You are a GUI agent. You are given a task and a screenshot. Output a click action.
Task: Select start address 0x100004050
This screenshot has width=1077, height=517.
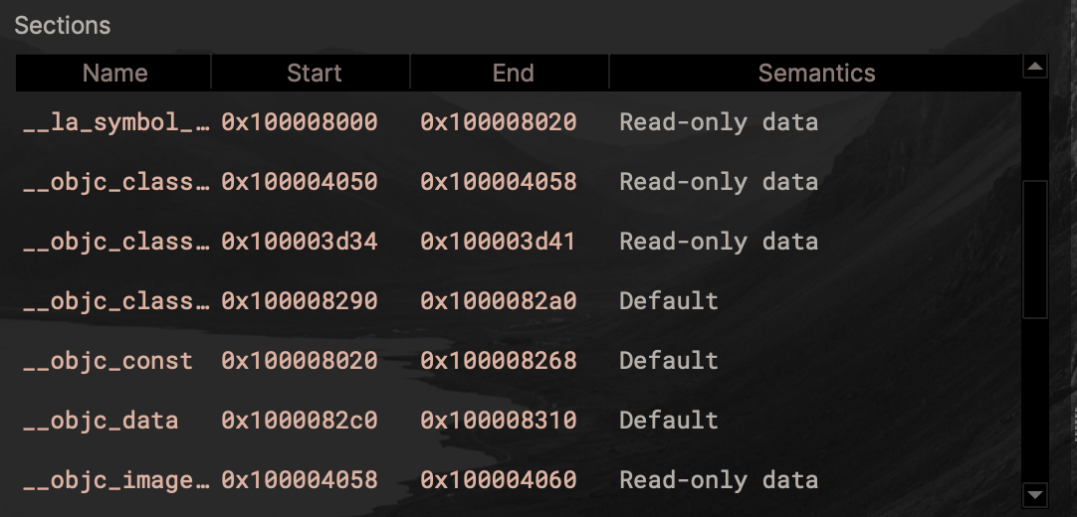[x=300, y=182]
